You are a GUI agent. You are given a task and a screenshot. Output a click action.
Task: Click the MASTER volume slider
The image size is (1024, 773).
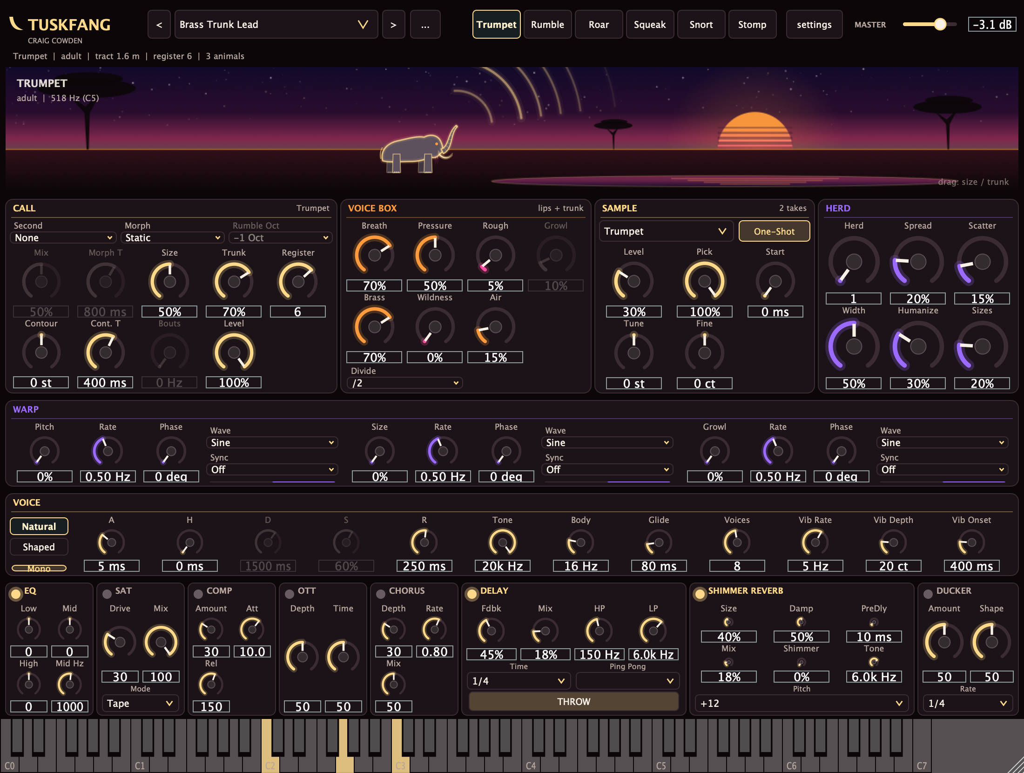pos(930,24)
